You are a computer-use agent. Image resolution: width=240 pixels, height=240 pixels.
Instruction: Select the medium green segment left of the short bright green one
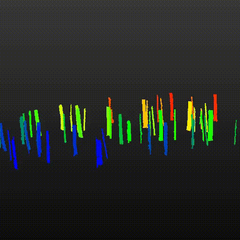click(x=121, y=129)
